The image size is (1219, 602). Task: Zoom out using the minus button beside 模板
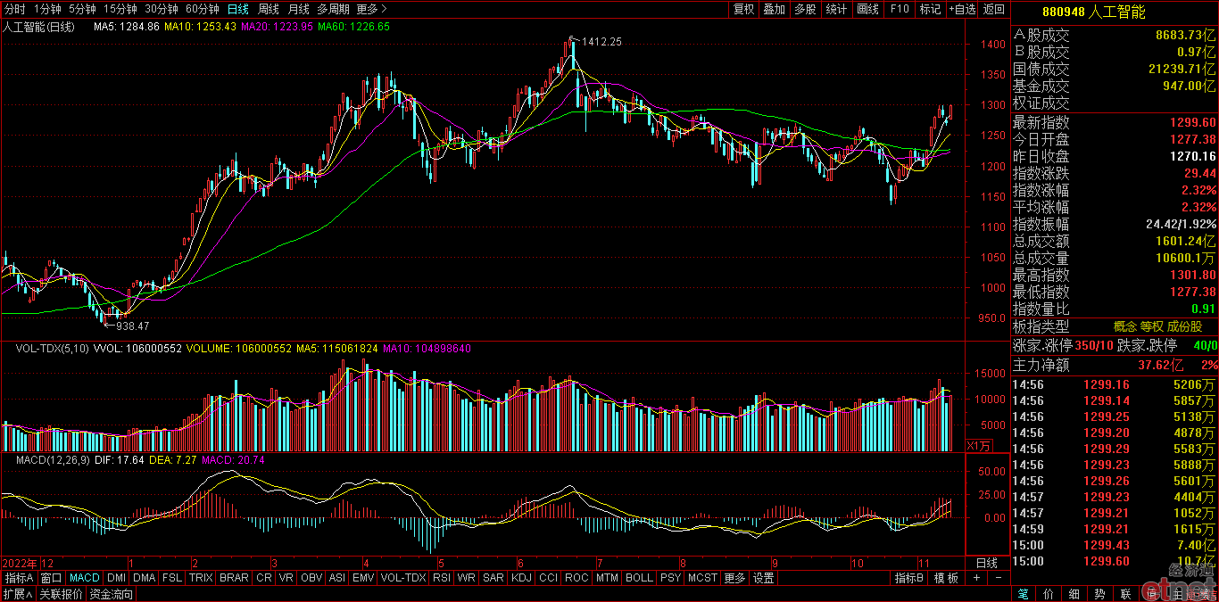(998, 578)
